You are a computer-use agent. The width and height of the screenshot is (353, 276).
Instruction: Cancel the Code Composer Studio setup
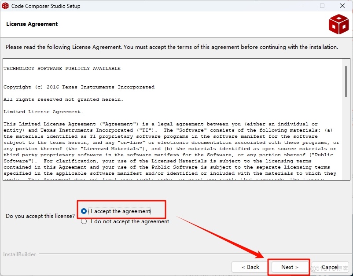(x=330, y=267)
